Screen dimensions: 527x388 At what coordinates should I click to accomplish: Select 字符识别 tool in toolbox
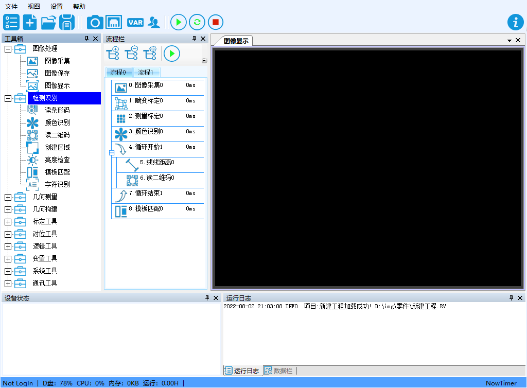(57, 184)
